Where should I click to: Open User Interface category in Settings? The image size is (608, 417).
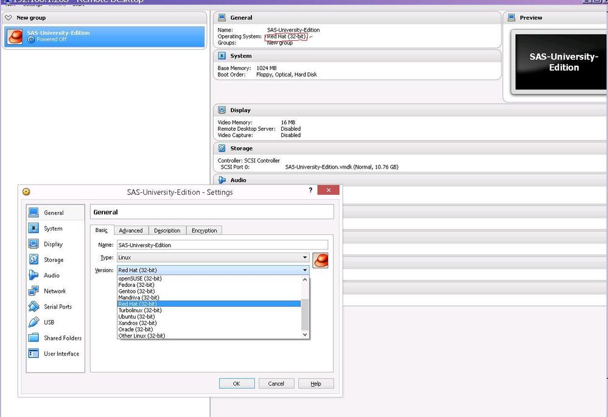[55, 353]
